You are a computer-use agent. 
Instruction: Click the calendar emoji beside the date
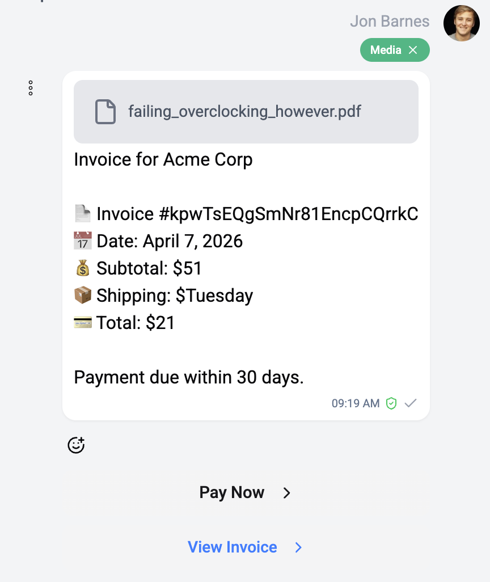[x=83, y=241]
